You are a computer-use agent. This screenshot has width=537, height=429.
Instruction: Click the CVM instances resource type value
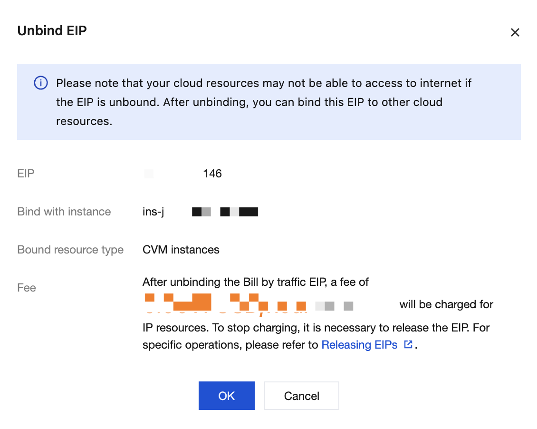[181, 250]
